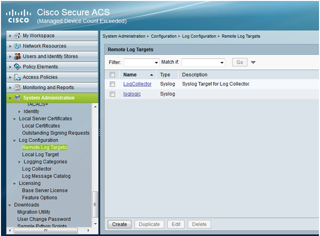
Task: Collapse System Administration section arrow
Action: click(10, 98)
